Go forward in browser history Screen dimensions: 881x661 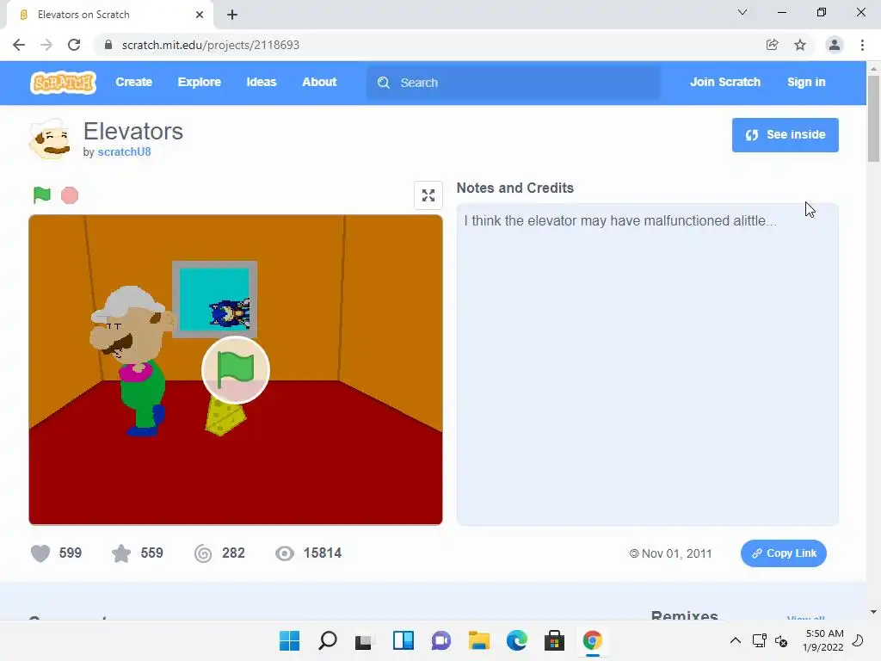(x=46, y=45)
